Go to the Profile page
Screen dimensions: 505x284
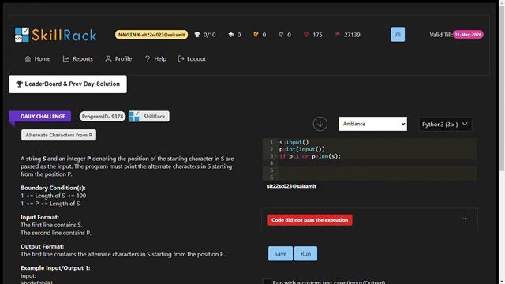118,58
